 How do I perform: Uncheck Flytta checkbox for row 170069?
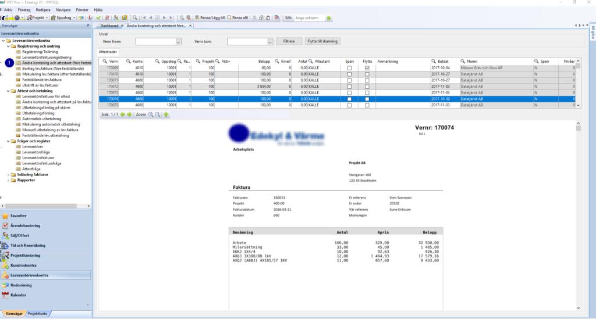tap(367, 68)
